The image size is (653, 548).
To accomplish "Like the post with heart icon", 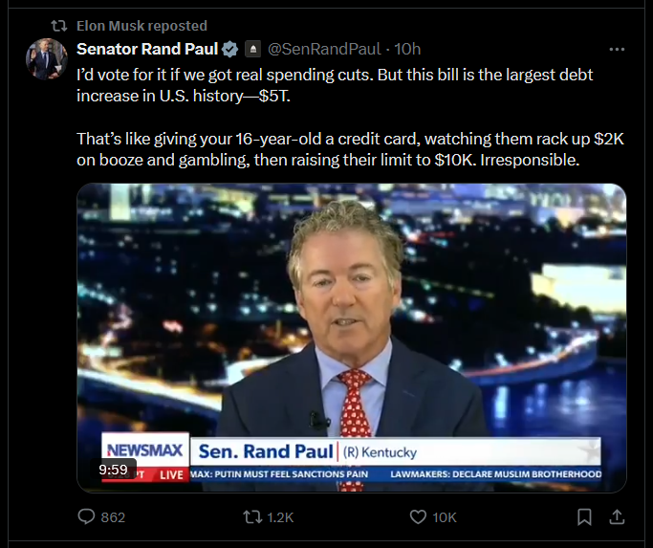I will coord(418,517).
